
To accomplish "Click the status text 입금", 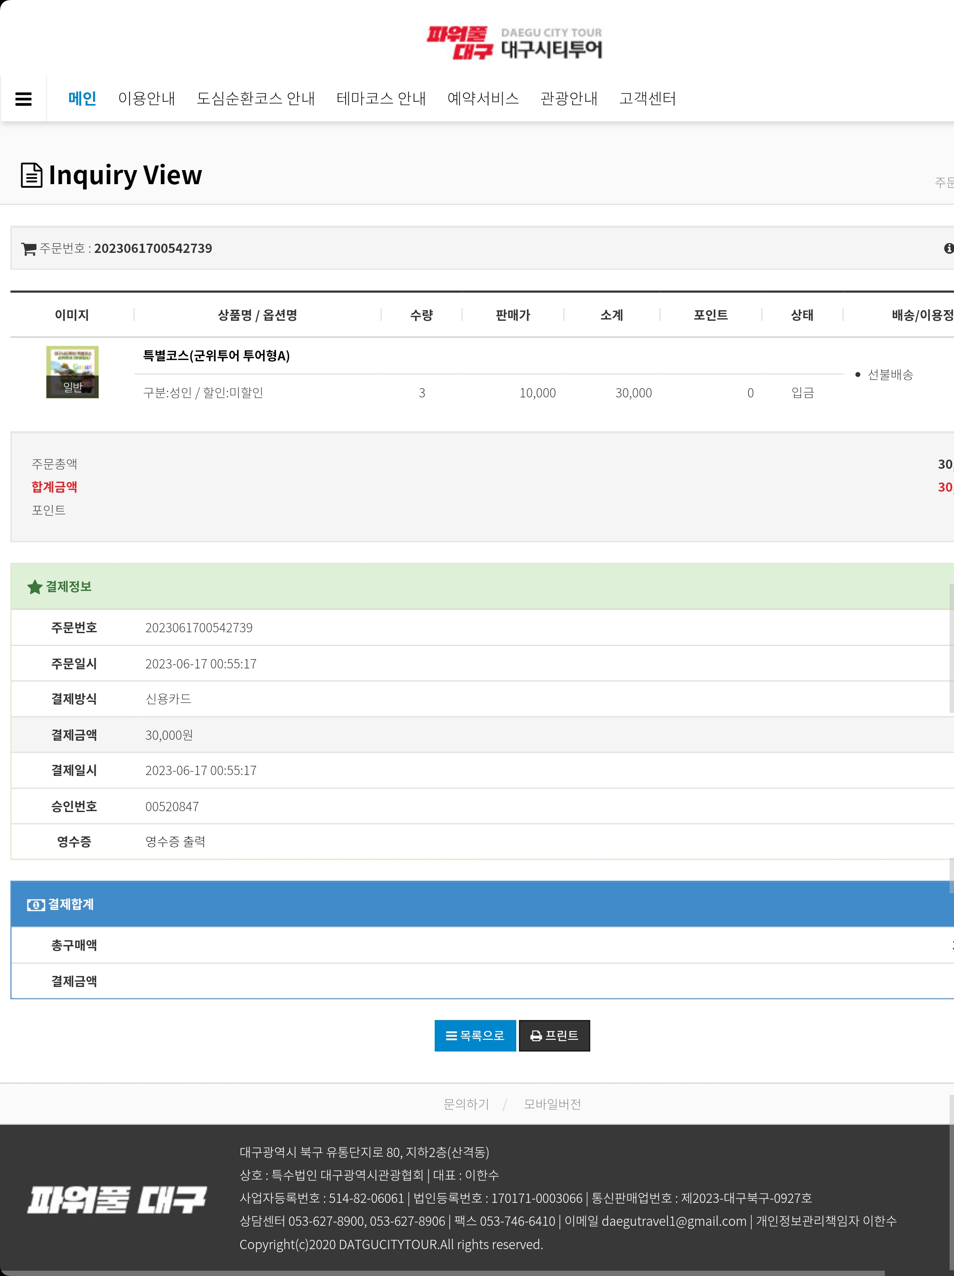I will (x=802, y=393).
